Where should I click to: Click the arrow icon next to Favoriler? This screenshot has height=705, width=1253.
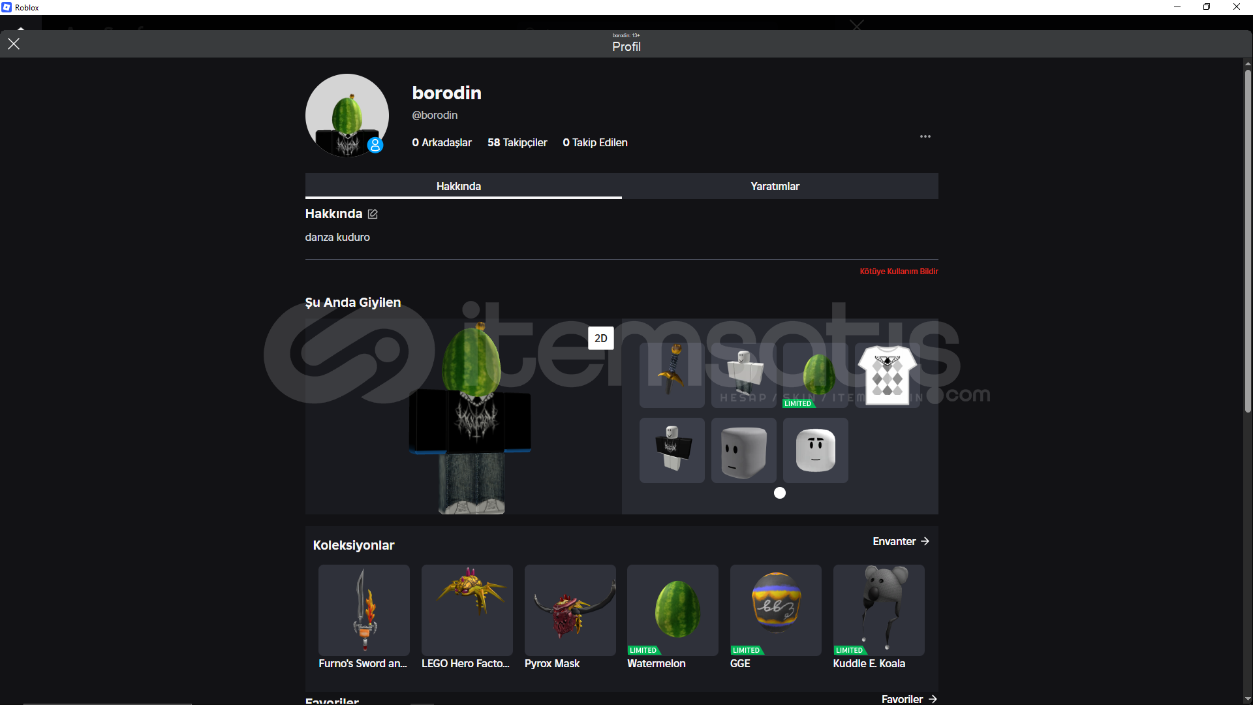(x=933, y=699)
